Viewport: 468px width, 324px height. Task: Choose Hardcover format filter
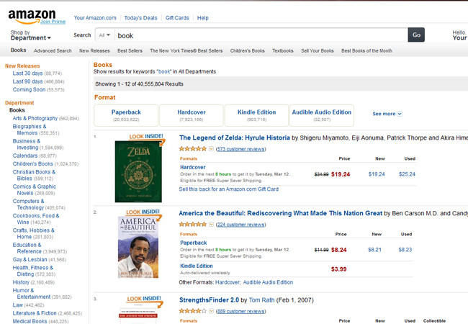coord(192,115)
